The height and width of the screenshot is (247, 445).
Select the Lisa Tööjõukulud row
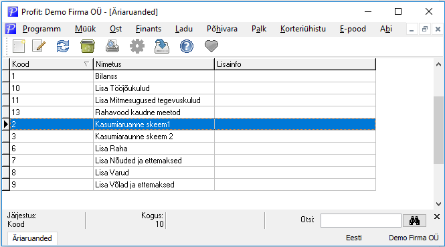coord(193,88)
